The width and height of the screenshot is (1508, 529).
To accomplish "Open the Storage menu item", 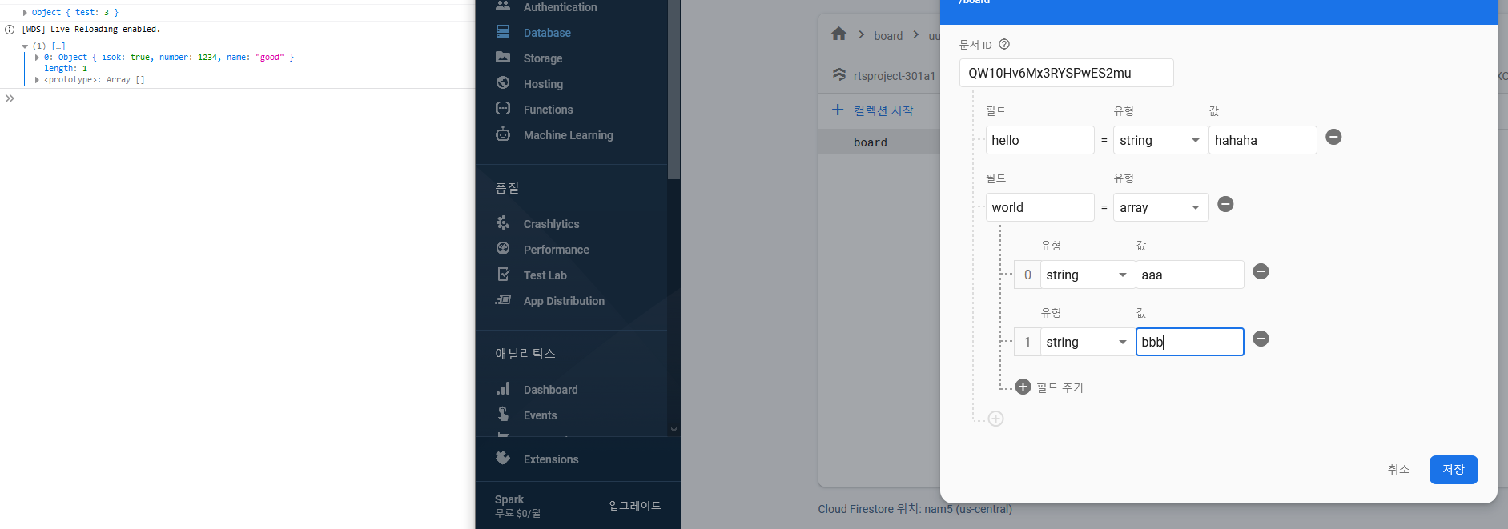I will [543, 58].
